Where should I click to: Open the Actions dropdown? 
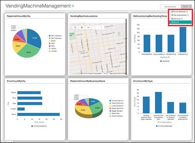187,7
